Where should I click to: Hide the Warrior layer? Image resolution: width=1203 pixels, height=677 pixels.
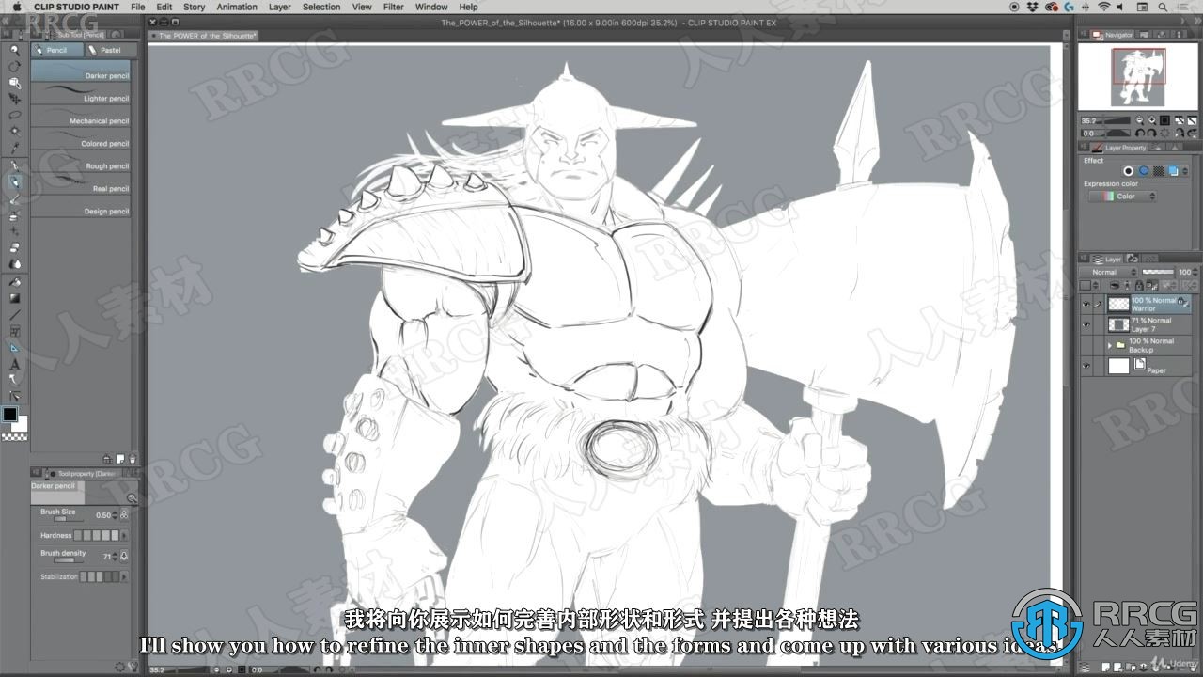pyautogui.click(x=1086, y=304)
